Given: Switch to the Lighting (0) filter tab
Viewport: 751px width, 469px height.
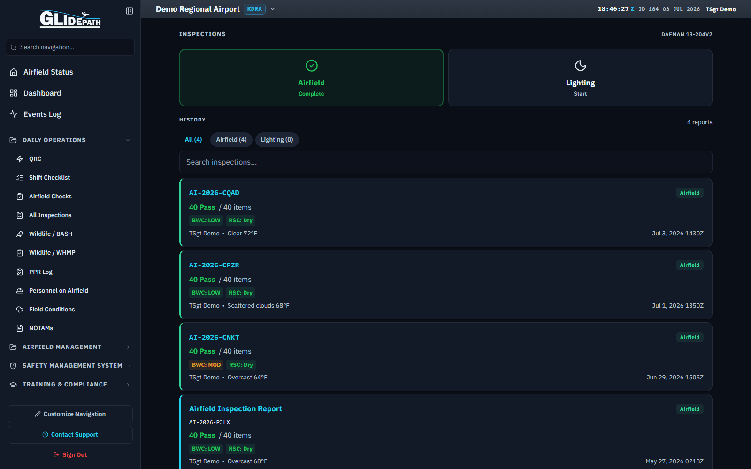Looking at the screenshot, I should (277, 140).
